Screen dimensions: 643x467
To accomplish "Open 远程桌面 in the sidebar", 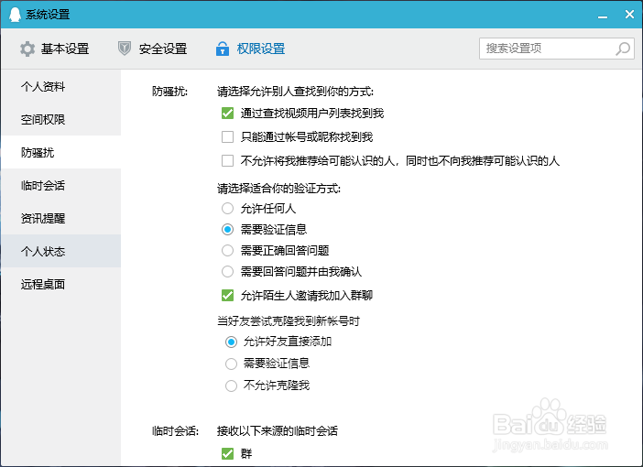I will coord(61,284).
